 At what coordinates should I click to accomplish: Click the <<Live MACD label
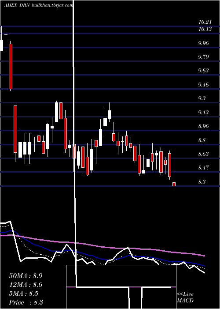coord(185,297)
